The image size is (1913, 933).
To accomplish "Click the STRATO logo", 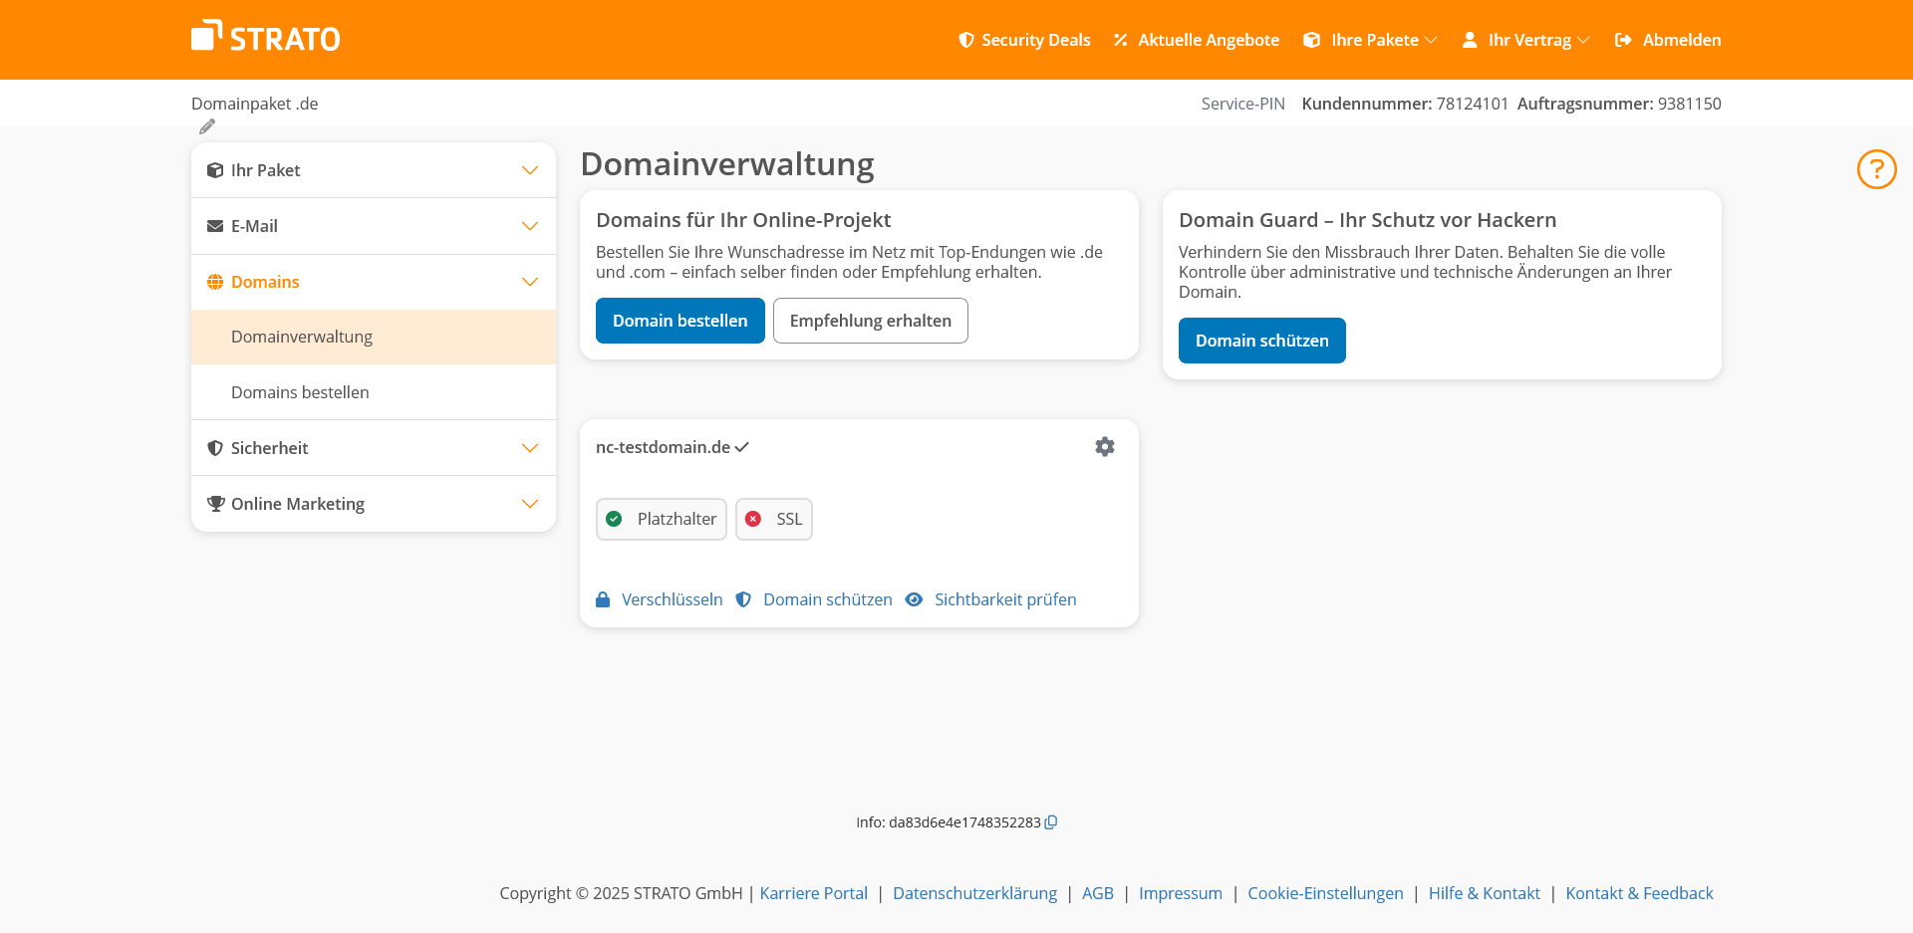I will (266, 37).
